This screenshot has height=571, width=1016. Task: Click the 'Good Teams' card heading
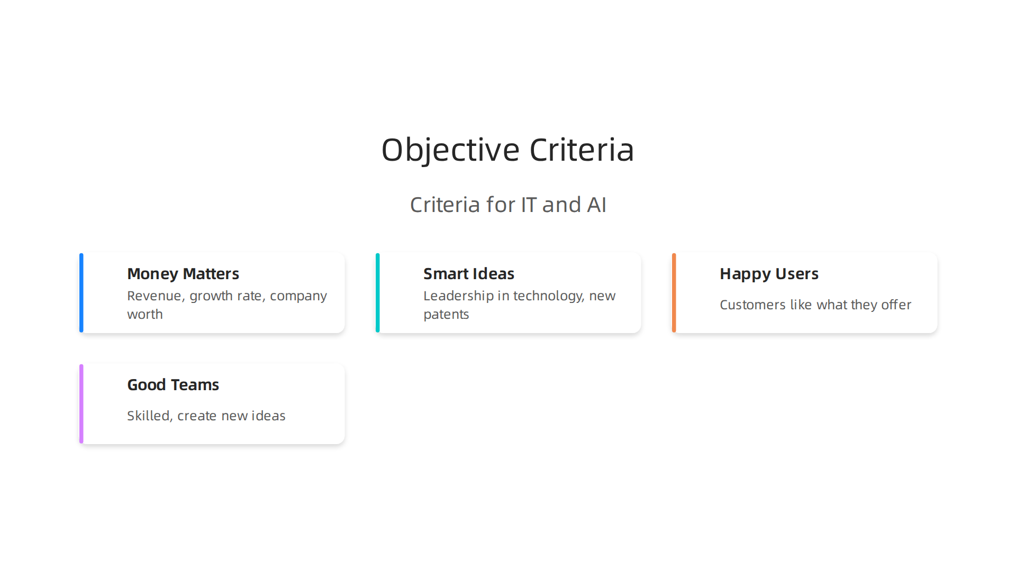[173, 385]
